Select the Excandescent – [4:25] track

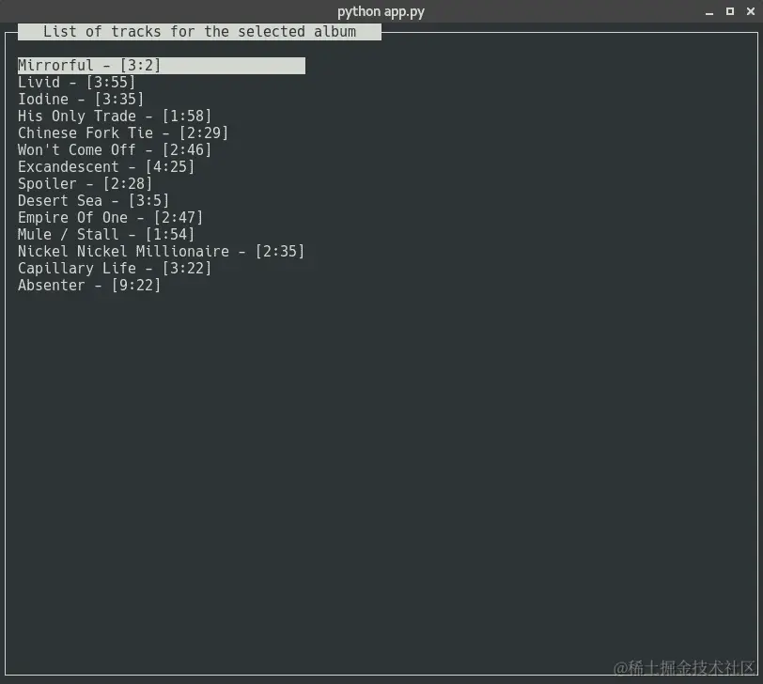[x=106, y=167]
